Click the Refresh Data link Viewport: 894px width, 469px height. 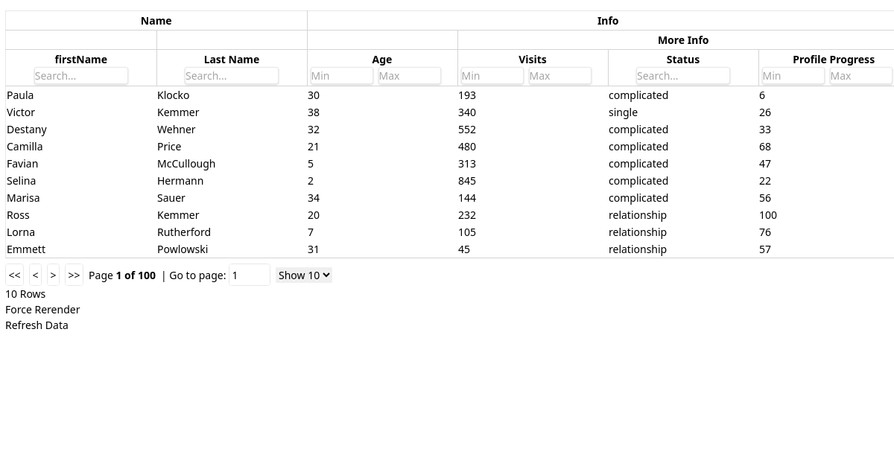37,325
